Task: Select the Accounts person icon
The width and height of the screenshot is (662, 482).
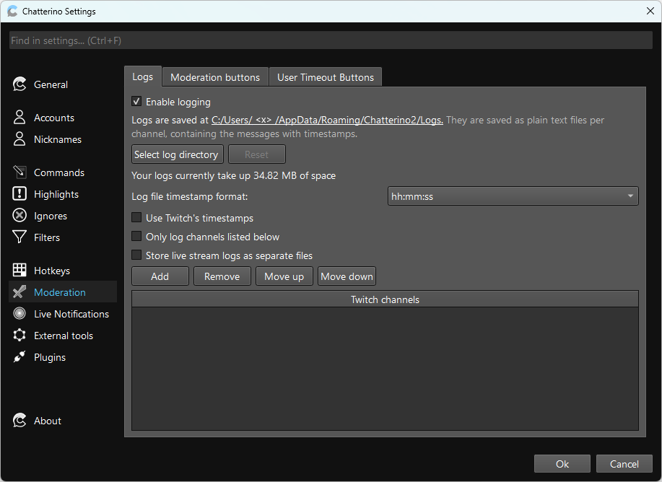Action: click(x=19, y=118)
